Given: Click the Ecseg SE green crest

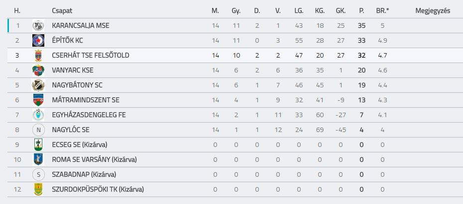Looking at the screenshot, I should 38,144.
